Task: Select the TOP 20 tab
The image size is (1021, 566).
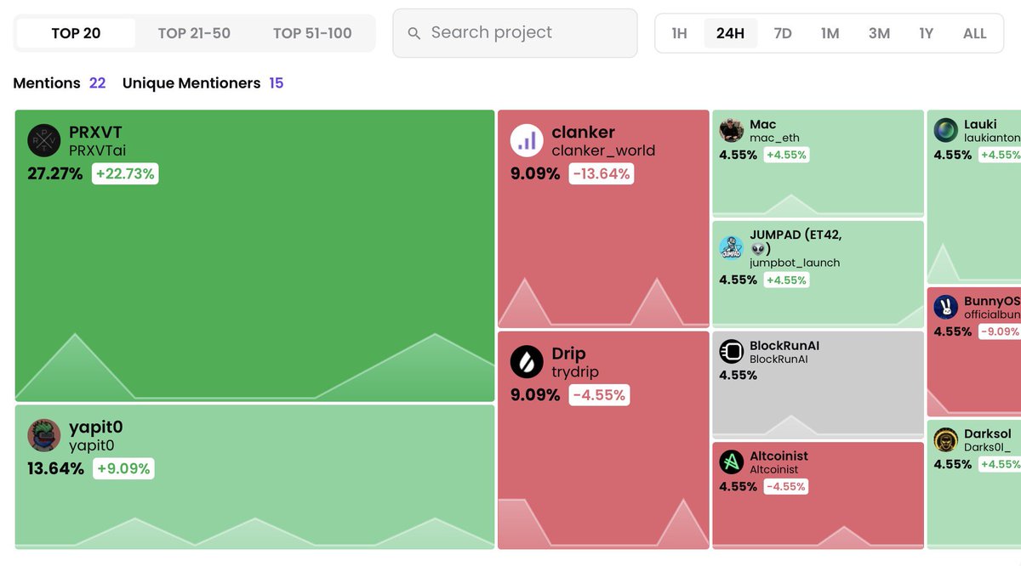Action: (76, 33)
